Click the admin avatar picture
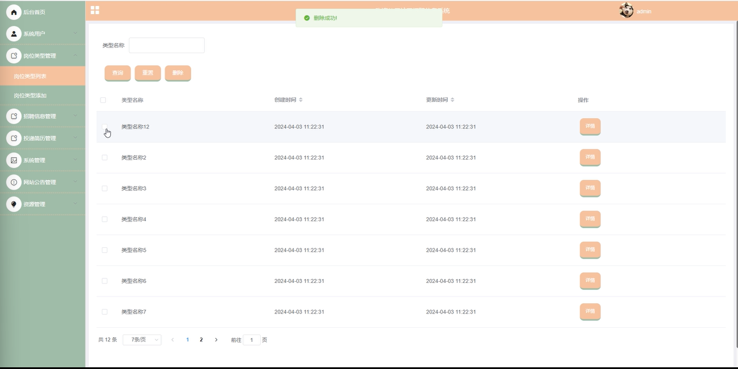 626,10
